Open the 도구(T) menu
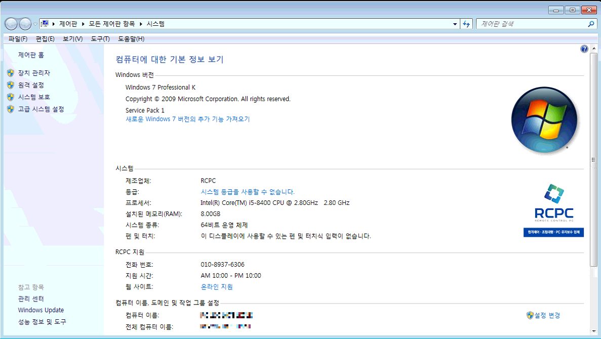 pos(100,38)
